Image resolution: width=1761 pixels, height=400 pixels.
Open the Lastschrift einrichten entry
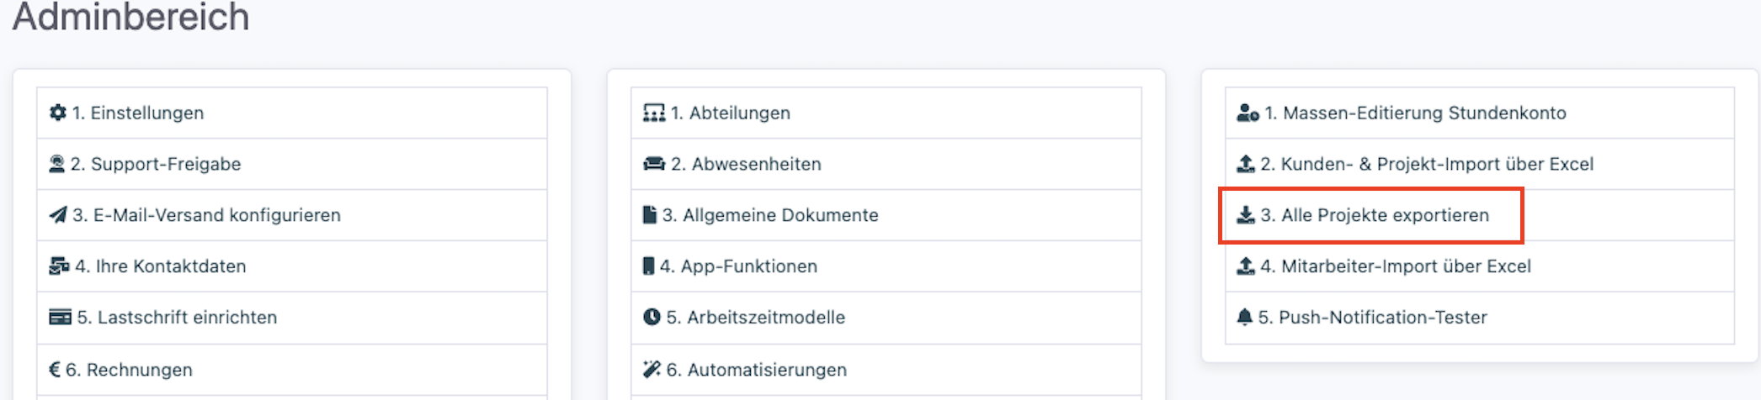pyautogui.click(x=187, y=318)
